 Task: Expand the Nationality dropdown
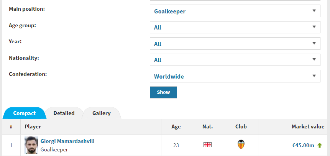(x=235, y=60)
